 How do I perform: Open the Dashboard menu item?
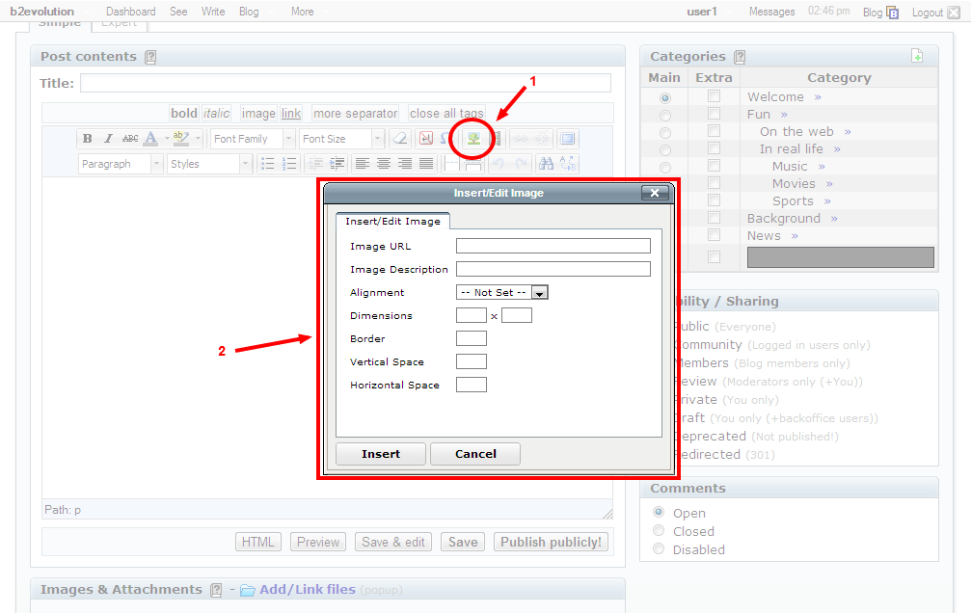130,11
